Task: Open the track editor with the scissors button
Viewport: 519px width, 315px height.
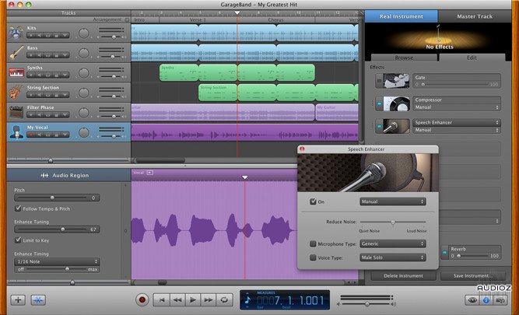Action: (x=38, y=300)
